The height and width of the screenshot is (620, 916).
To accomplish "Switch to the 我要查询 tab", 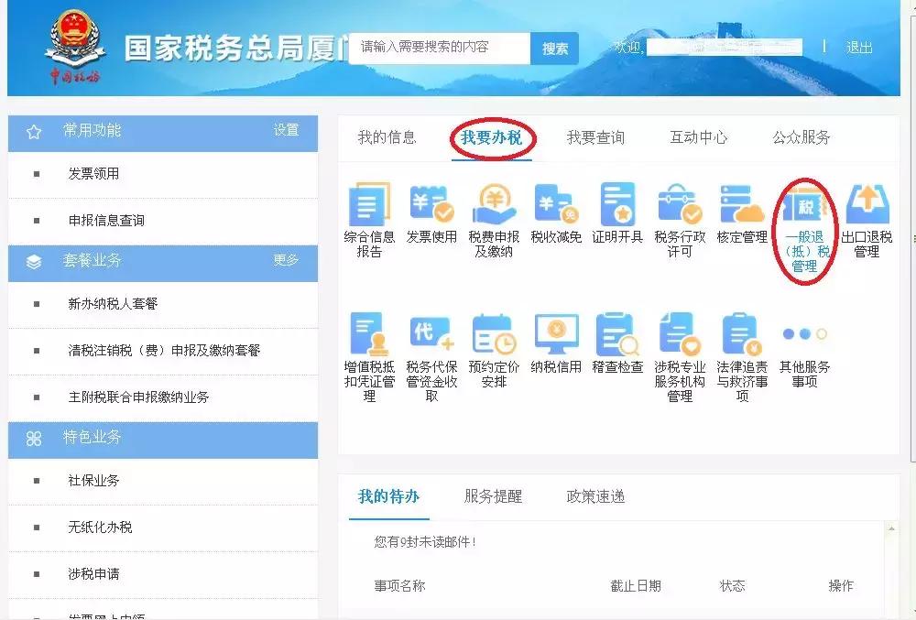I will 594,137.
